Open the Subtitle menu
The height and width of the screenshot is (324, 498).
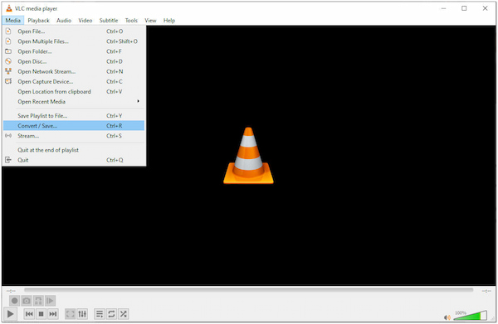coord(109,20)
